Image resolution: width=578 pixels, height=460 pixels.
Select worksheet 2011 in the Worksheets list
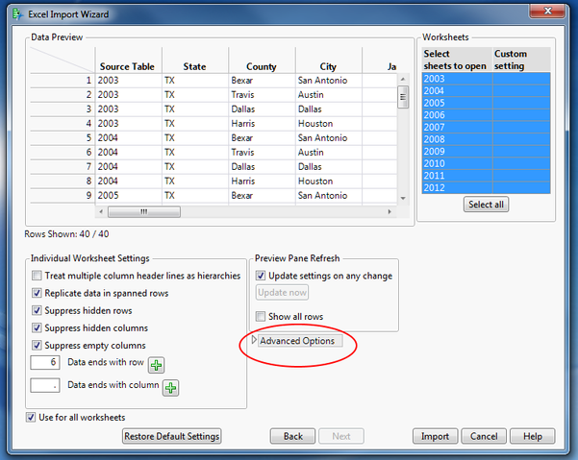point(457,176)
